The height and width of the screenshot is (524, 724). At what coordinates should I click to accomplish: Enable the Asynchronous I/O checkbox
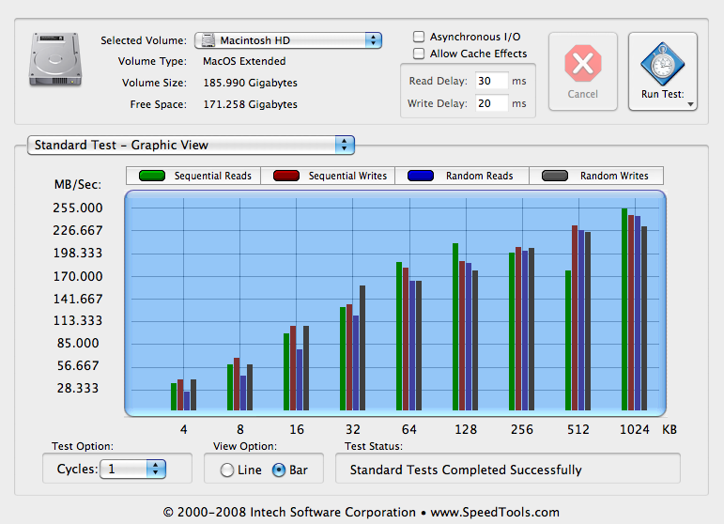tap(419, 37)
